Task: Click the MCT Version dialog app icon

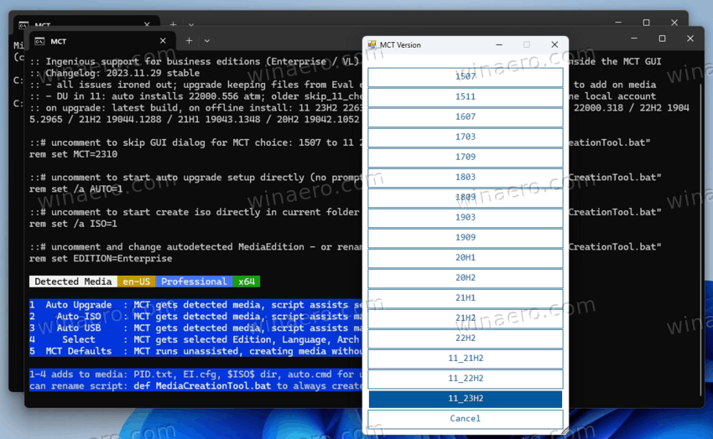Action: coord(372,45)
